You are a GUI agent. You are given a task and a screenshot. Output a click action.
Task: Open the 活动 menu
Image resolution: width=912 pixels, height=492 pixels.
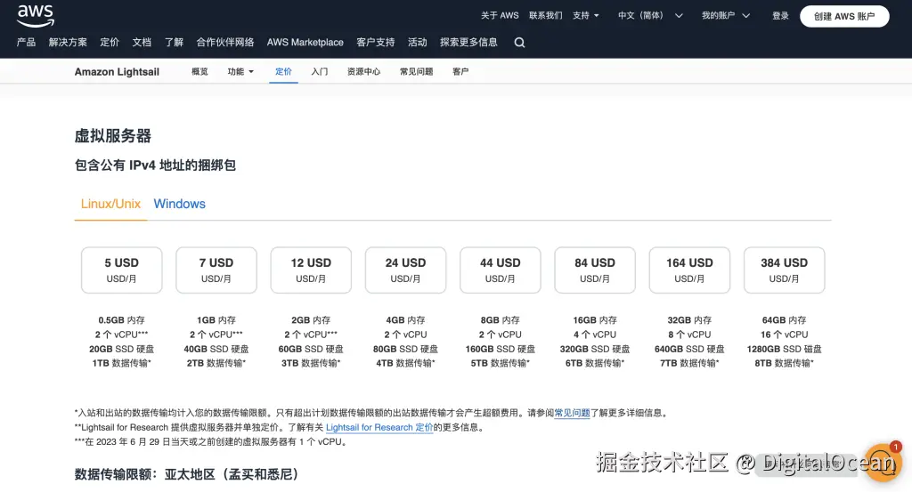coord(418,43)
